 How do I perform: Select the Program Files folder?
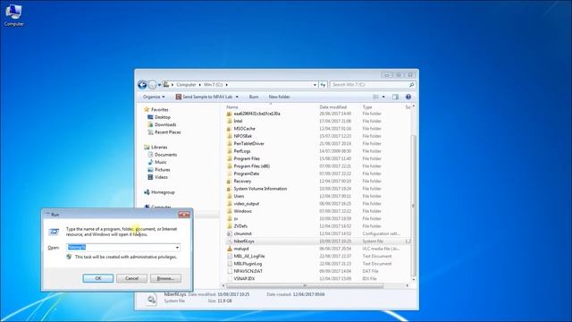(x=247, y=158)
